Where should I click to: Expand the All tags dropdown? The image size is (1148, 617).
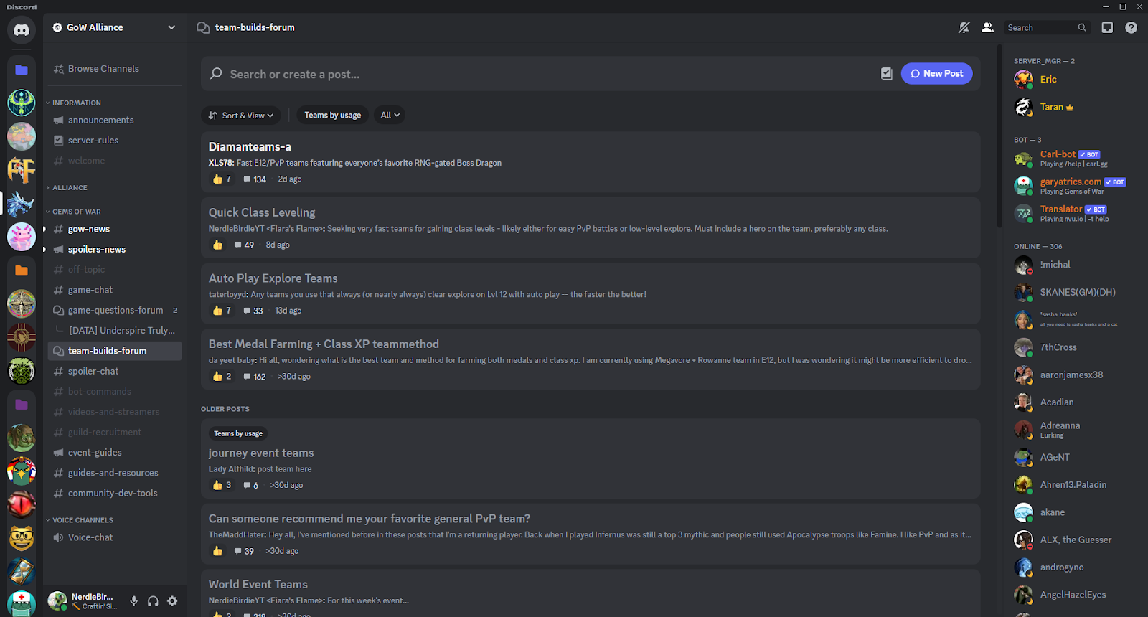point(390,115)
